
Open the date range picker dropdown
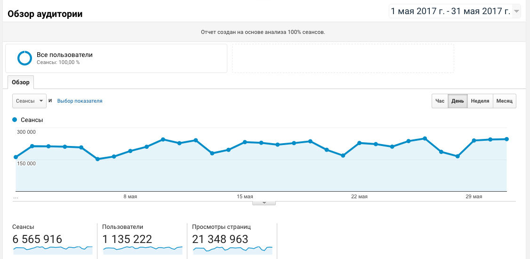[455, 11]
